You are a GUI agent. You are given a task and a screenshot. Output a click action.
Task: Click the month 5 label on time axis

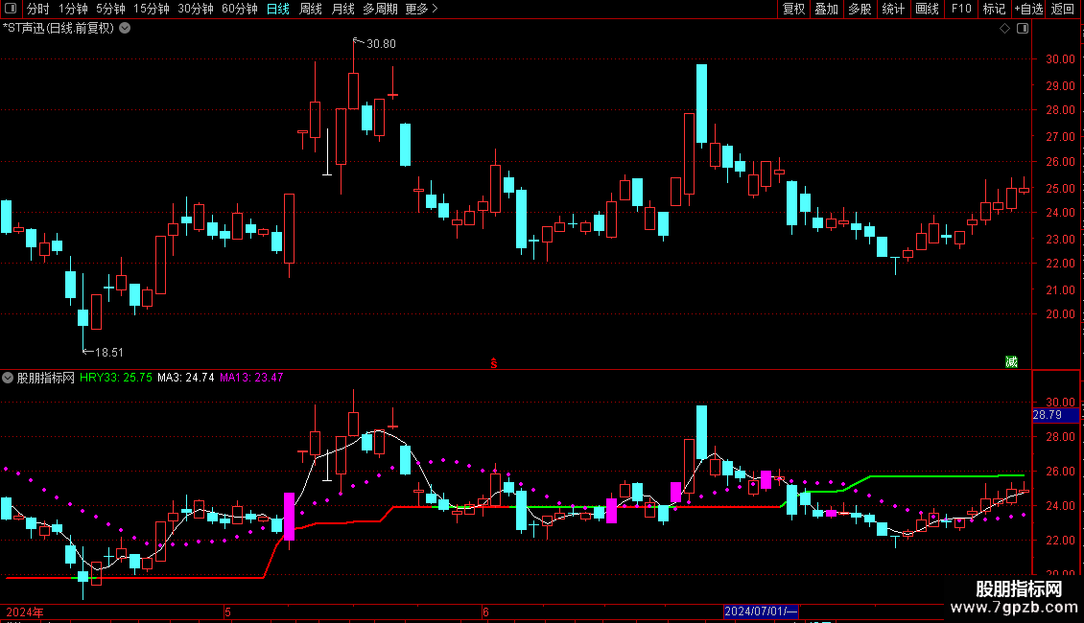coord(227,611)
